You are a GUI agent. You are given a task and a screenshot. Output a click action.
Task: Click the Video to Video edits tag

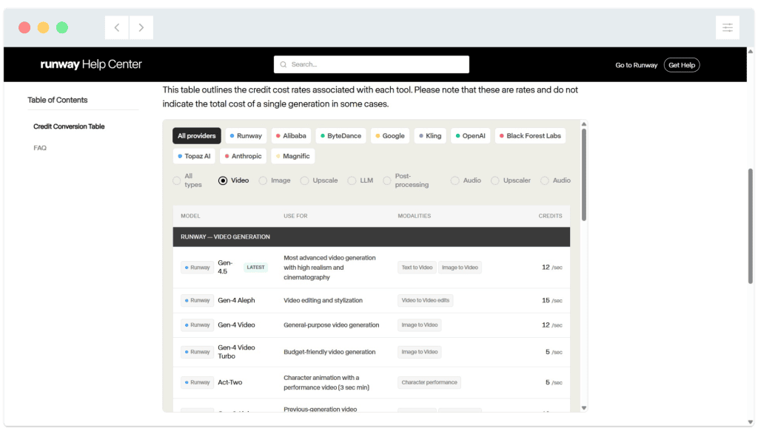[426, 300]
